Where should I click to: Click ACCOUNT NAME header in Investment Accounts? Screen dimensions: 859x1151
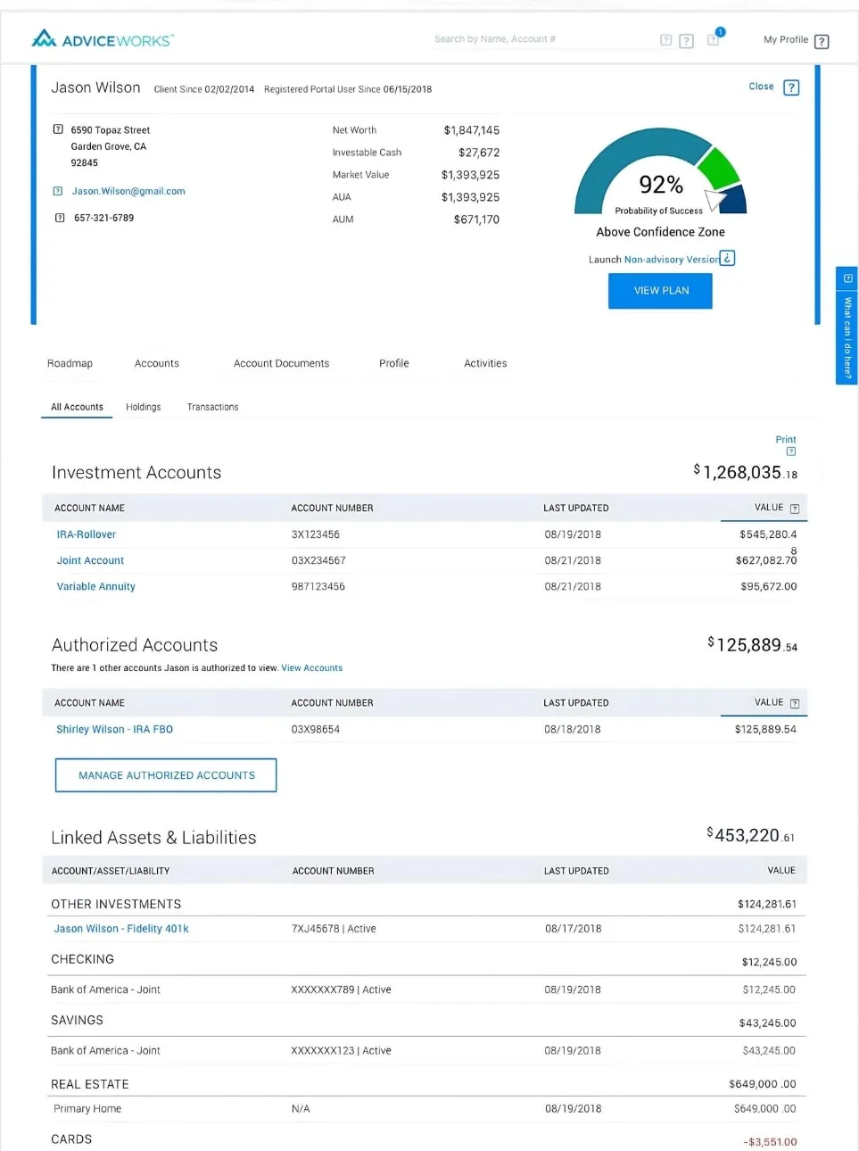pos(89,508)
